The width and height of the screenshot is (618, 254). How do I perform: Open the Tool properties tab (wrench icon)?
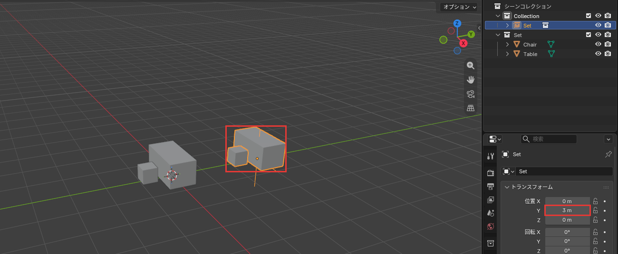491,156
